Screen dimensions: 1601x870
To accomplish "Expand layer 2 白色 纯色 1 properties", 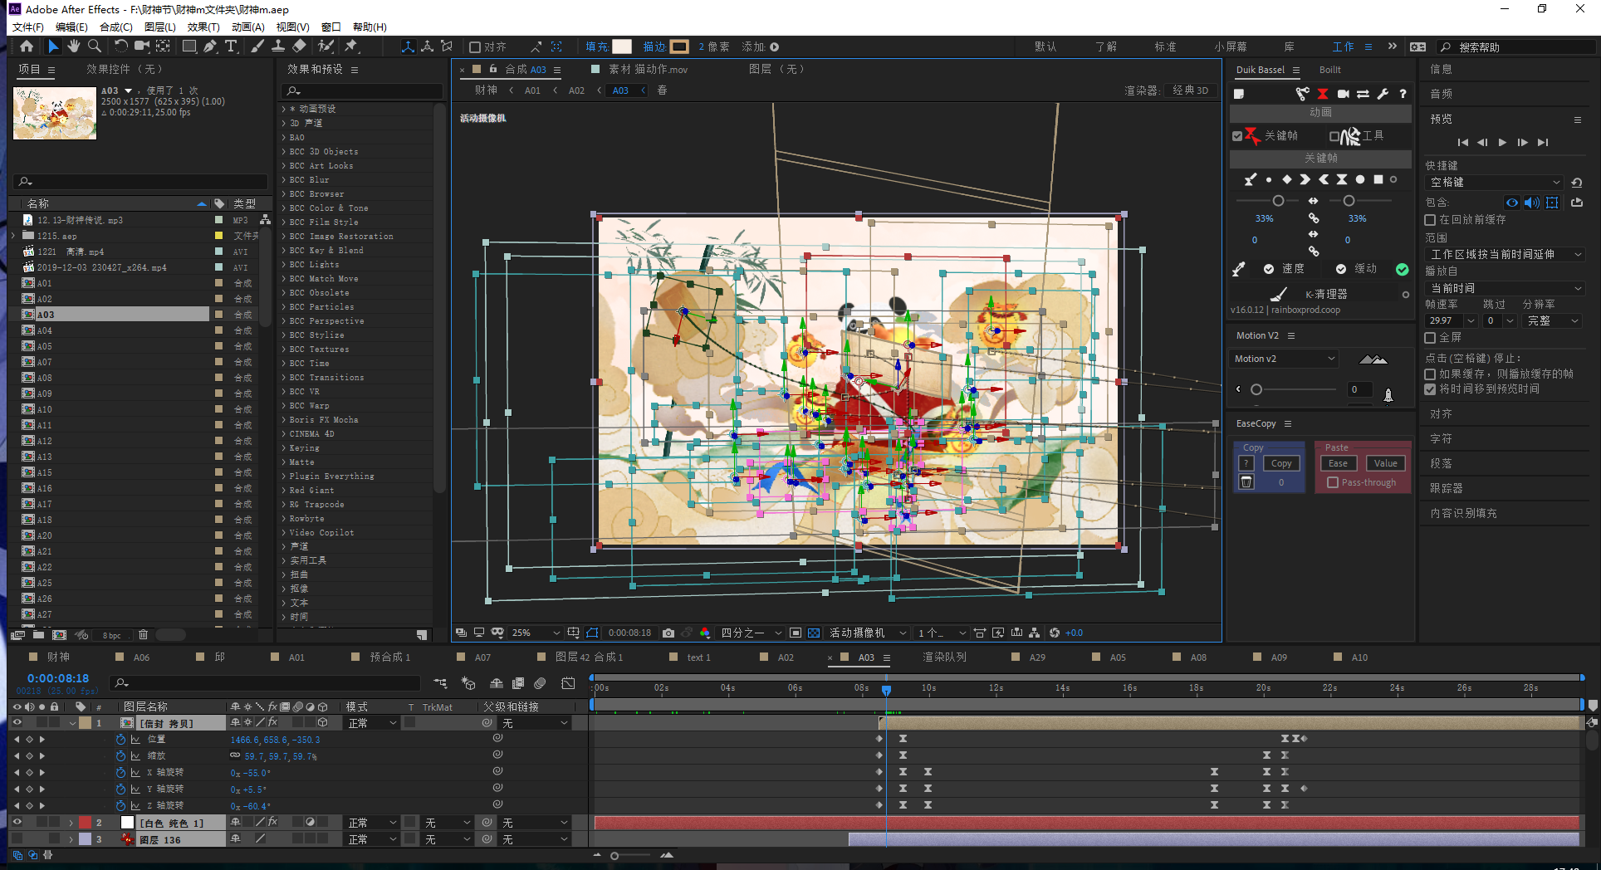I will point(71,823).
